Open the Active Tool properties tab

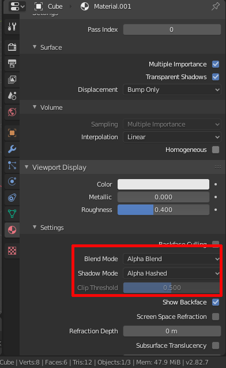[12, 27]
